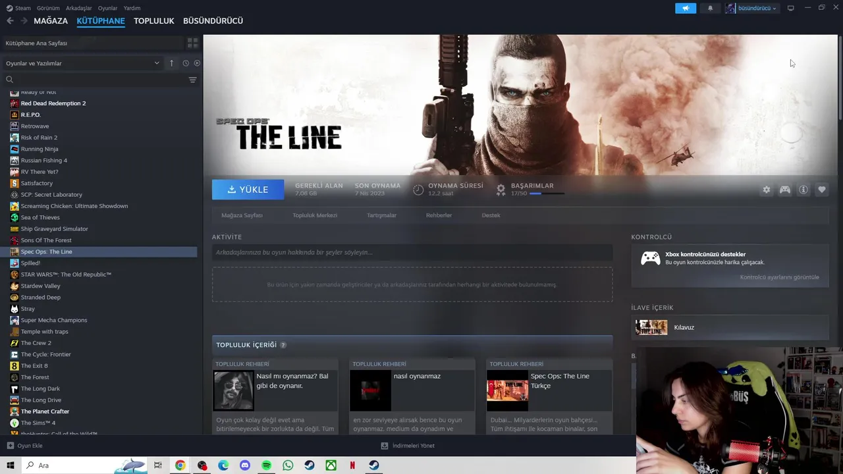This screenshot has height=474, width=843.
Task: Sort library with the up arrow
Action: (172, 63)
